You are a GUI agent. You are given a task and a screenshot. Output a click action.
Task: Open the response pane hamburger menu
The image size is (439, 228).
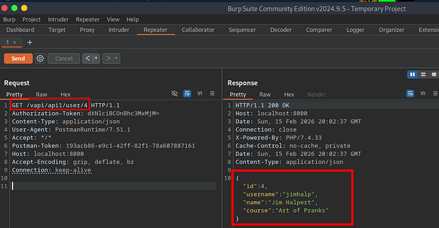pyautogui.click(x=435, y=94)
